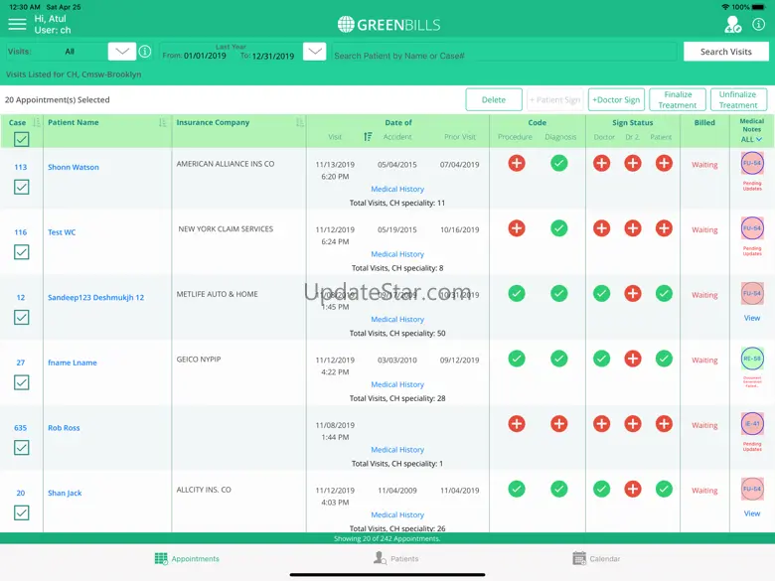Open the hamburger menu

[x=17, y=24]
